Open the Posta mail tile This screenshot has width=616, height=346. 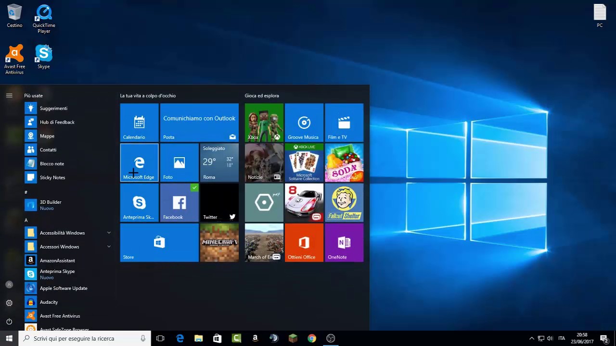point(199,123)
